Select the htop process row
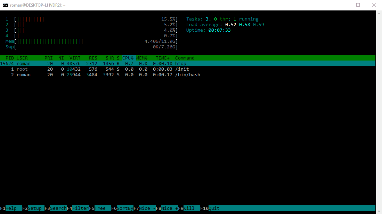 188,63
